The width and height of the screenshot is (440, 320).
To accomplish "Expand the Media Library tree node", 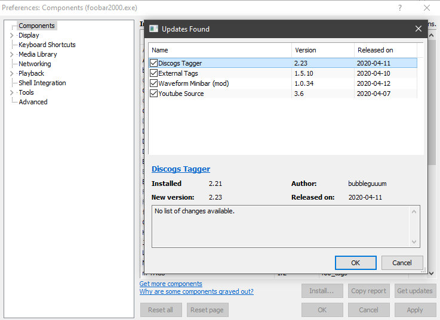I will tap(11, 54).
